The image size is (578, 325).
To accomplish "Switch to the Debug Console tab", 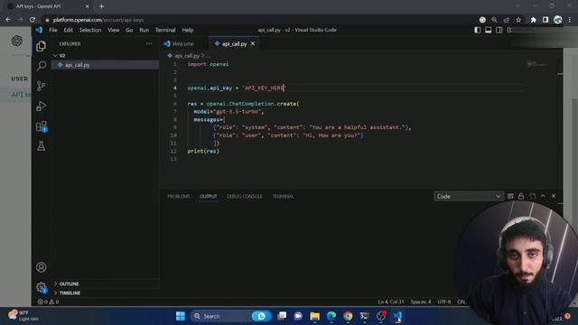I will 245,197.
